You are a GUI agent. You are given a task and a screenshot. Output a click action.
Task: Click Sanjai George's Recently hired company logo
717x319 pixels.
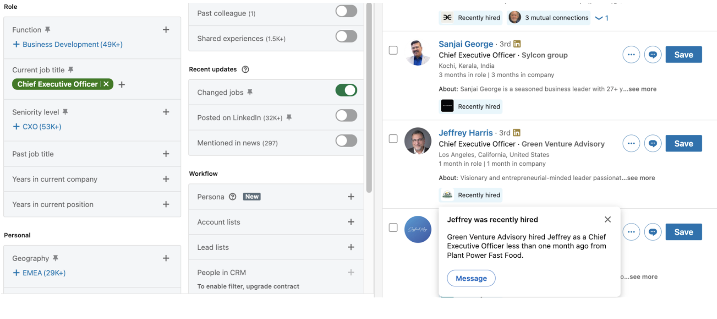pos(447,106)
